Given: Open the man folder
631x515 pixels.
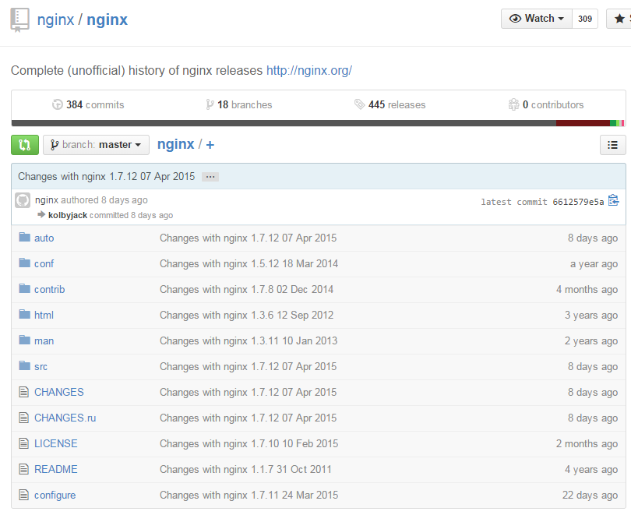Looking at the screenshot, I should [x=44, y=340].
